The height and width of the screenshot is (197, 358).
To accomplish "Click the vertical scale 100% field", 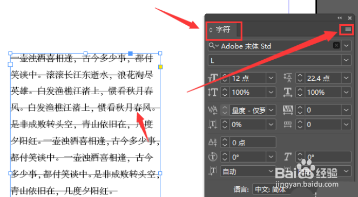I will pyautogui.click(x=247, y=93).
